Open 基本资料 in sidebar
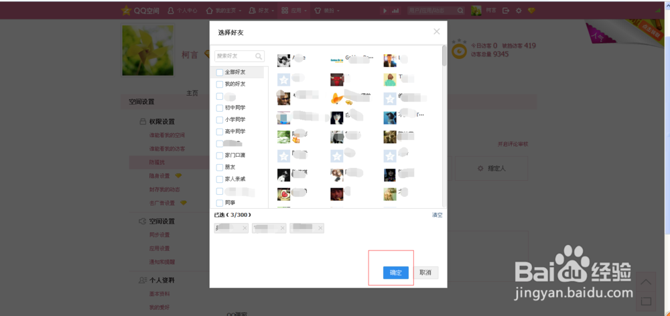The image size is (670, 316). click(159, 294)
